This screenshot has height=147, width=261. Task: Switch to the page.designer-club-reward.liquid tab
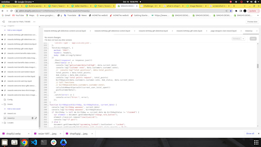pos(223,31)
